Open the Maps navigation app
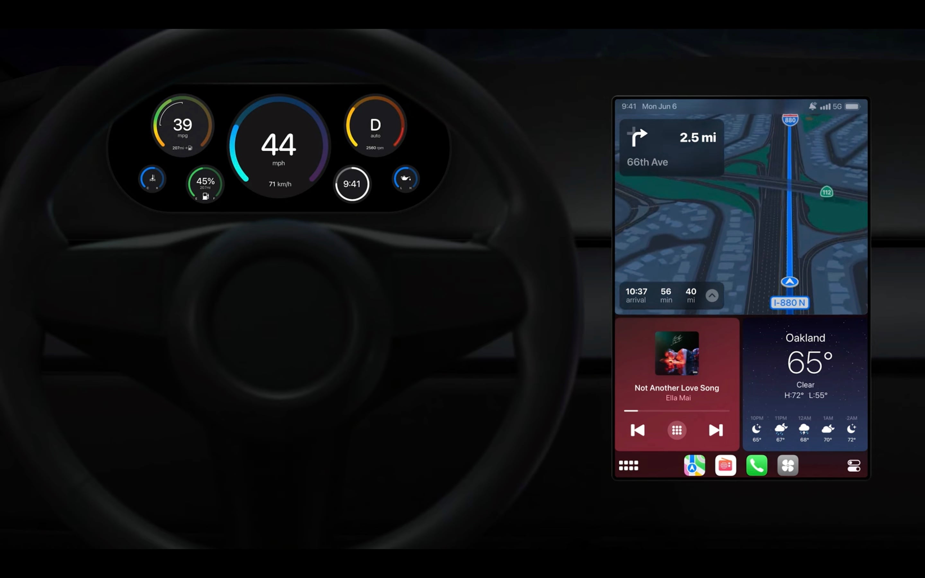The width and height of the screenshot is (925, 578). [695, 465]
